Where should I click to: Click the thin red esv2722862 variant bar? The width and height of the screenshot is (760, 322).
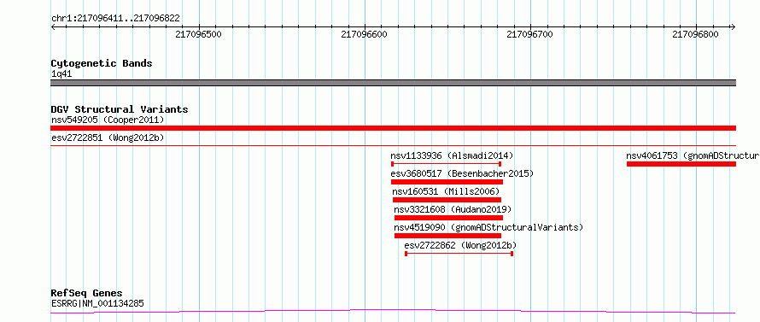click(x=459, y=254)
